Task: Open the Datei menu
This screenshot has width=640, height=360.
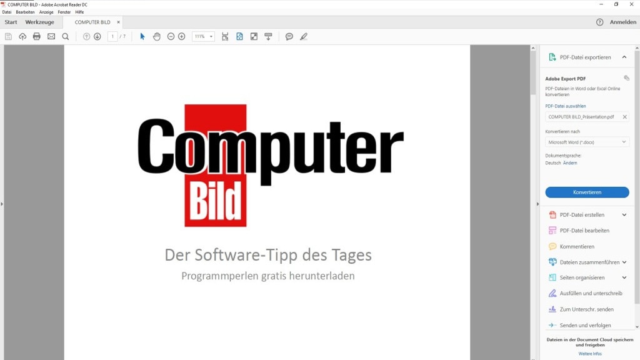Action: click(7, 12)
